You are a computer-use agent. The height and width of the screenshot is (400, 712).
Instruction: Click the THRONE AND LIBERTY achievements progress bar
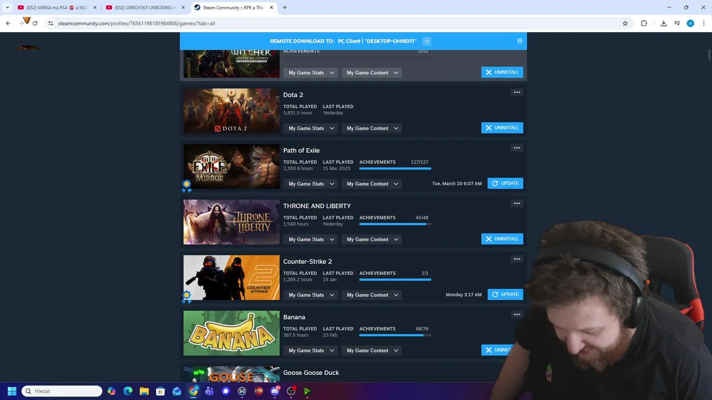point(395,224)
